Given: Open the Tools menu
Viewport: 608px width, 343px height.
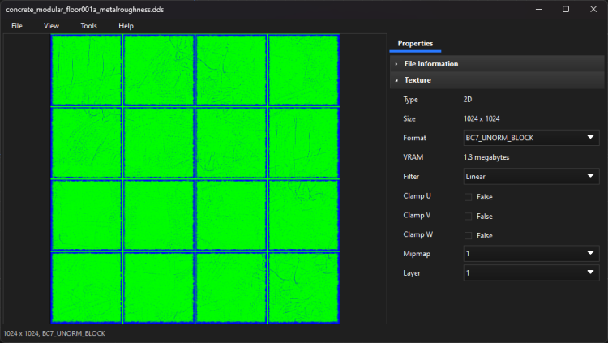Looking at the screenshot, I should (88, 26).
